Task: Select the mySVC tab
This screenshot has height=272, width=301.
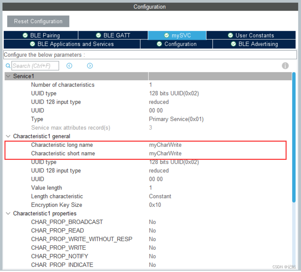Action: (x=177, y=35)
